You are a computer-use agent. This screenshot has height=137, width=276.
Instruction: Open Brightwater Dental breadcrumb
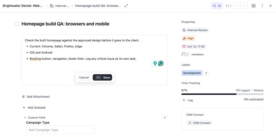pos(23,6)
